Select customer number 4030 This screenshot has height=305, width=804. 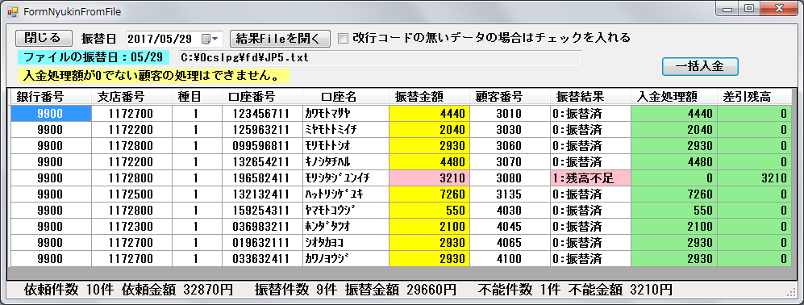(510, 210)
